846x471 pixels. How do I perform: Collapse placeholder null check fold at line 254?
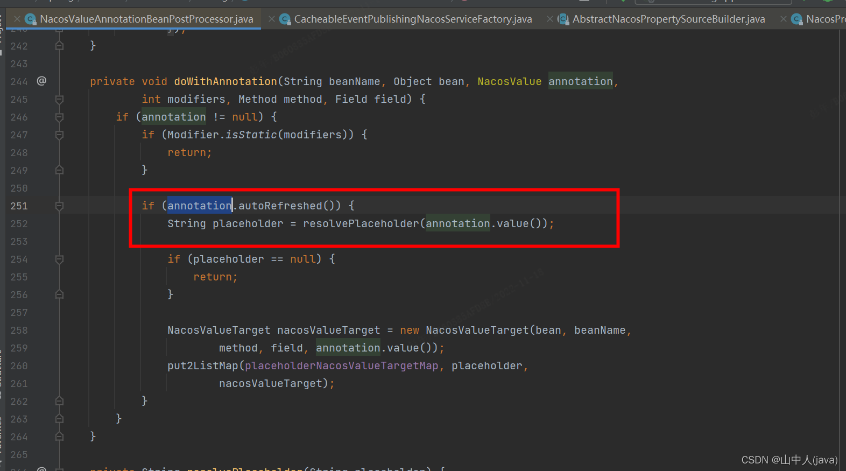(x=59, y=259)
